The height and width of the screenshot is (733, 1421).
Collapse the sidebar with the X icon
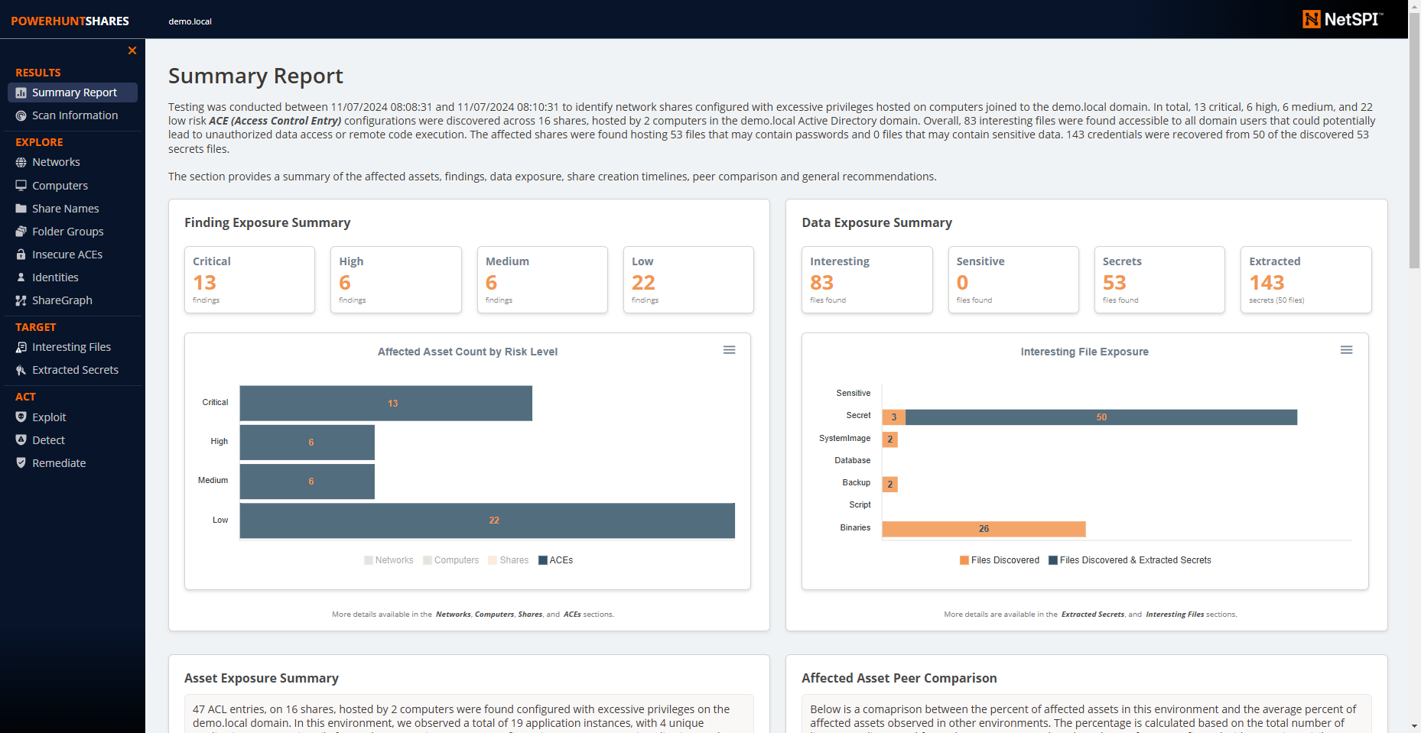(x=132, y=50)
